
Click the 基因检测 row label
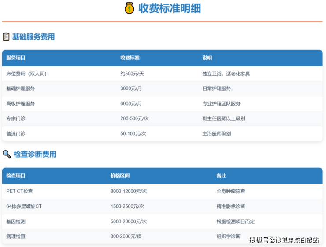[x=16, y=221]
